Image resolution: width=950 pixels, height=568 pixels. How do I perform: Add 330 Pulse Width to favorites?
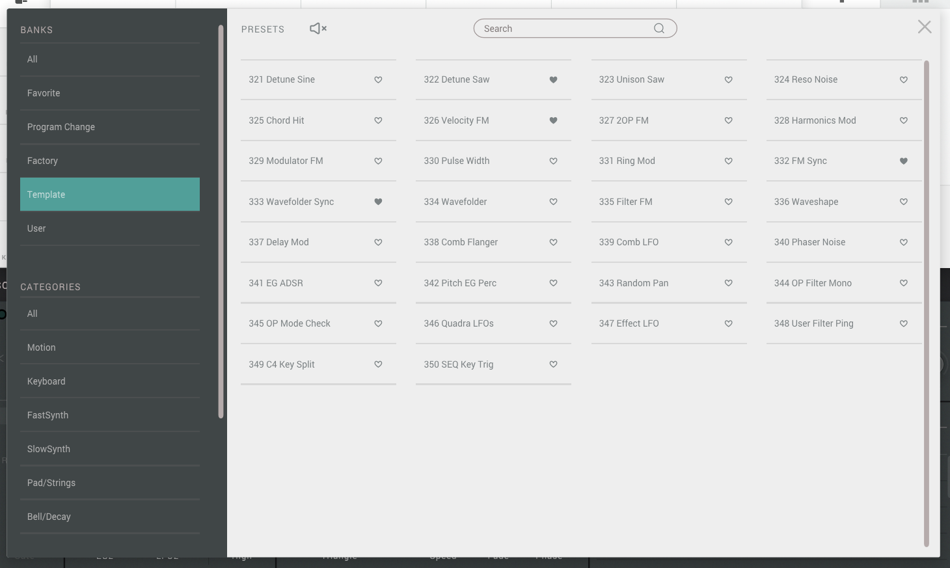point(553,161)
